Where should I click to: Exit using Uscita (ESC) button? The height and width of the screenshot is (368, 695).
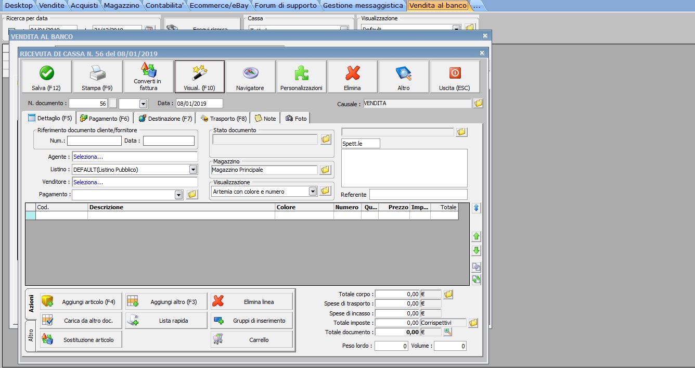tap(455, 77)
